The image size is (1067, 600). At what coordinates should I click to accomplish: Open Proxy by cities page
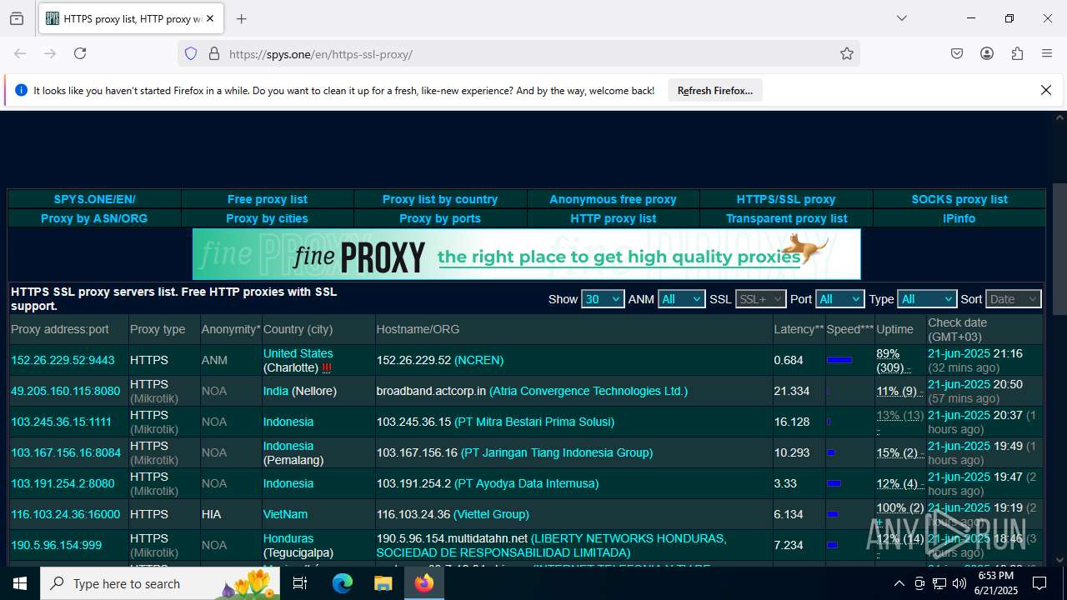tap(268, 218)
